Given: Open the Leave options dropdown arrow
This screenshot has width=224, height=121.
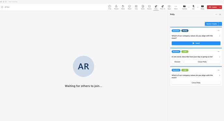Looking at the screenshot, I should [x=220, y=7].
